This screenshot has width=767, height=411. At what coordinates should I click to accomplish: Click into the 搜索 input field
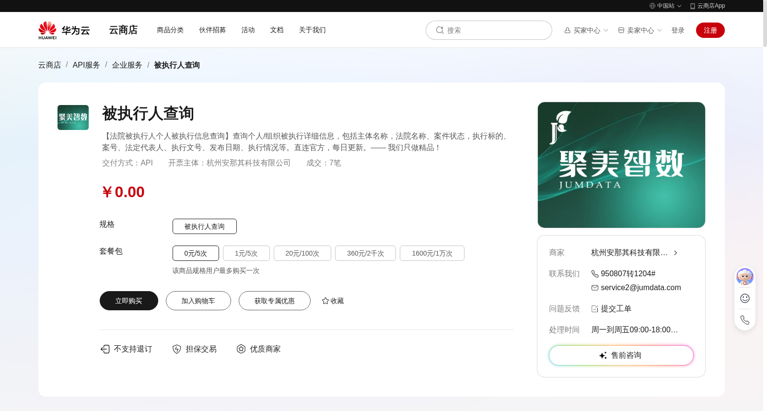(489, 30)
